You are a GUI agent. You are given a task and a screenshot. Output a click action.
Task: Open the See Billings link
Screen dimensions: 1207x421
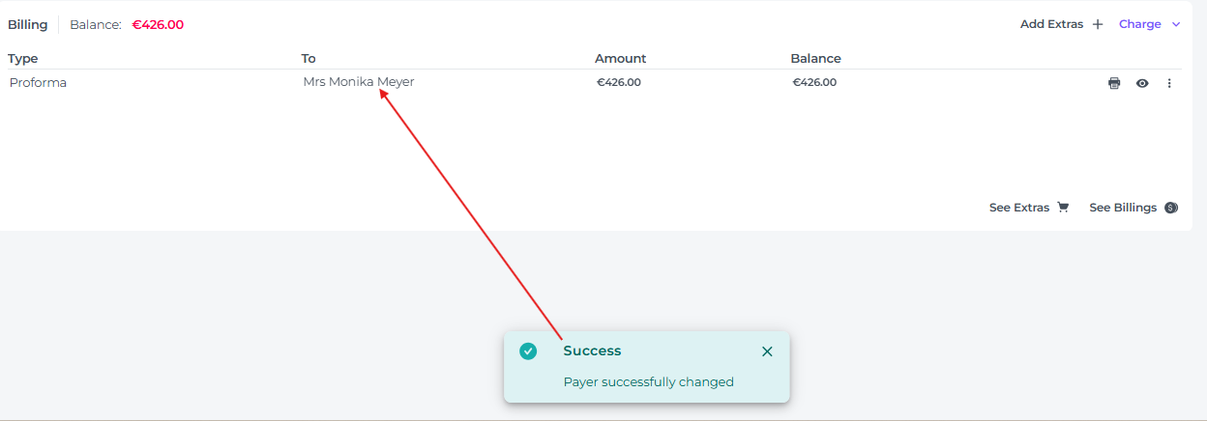[1122, 208]
